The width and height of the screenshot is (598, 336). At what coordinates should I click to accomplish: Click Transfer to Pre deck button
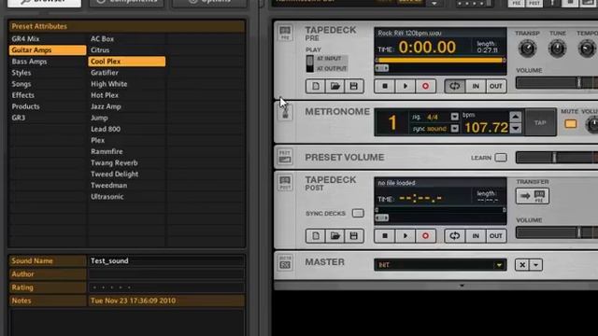coord(533,196)
